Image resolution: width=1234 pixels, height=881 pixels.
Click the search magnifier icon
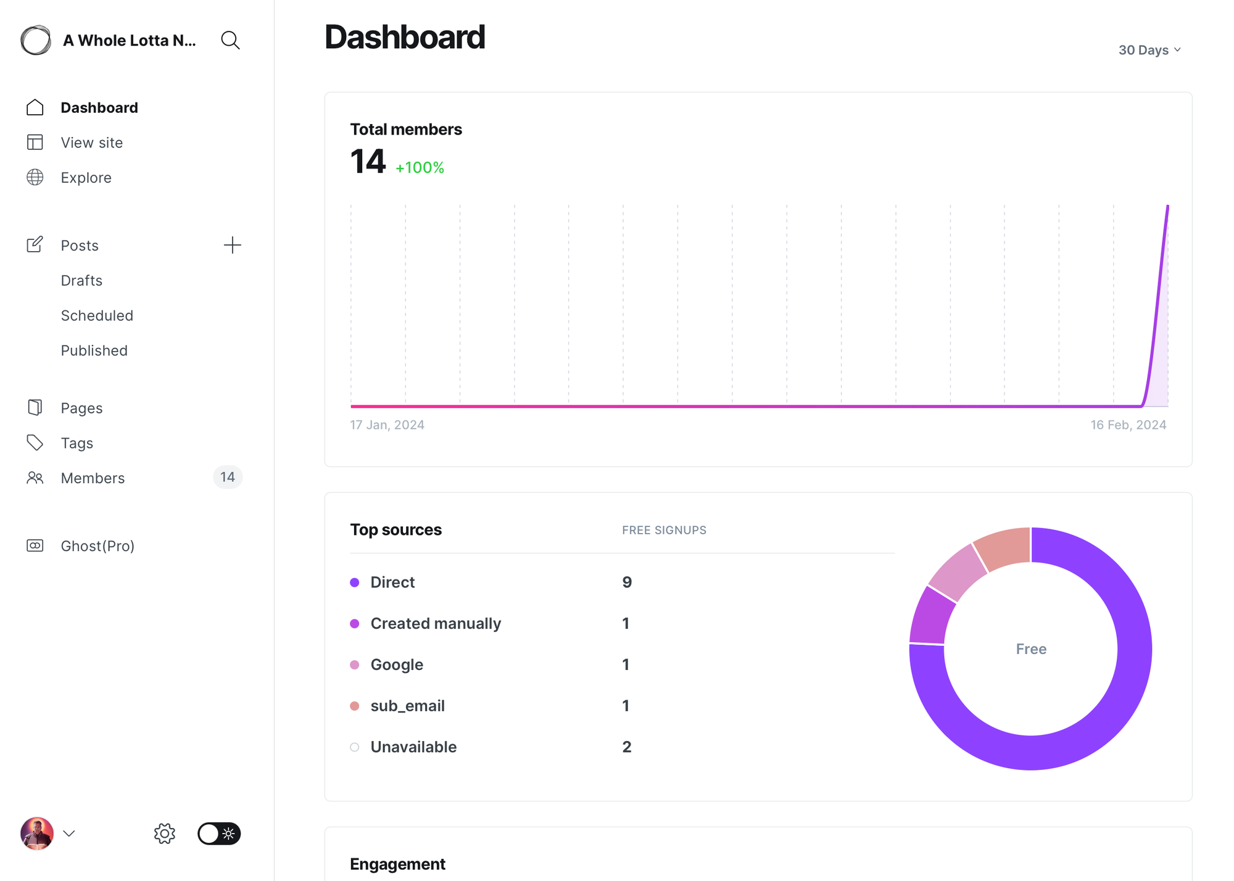click(230, 40)
